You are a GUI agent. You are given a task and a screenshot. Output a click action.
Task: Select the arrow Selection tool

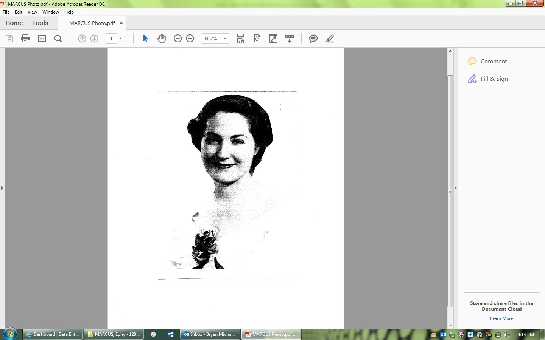[x=145, y=39]
